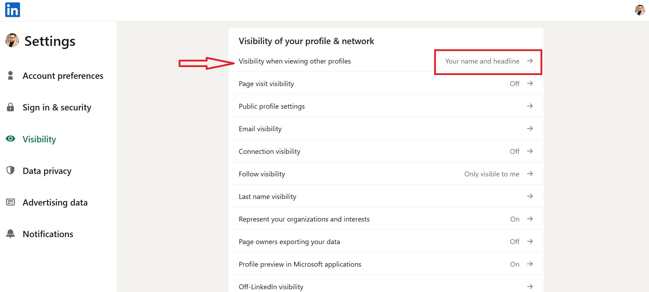Click arrow in Profile preview Microsoft row
This screenshot has width=649, height=292.
530,264
